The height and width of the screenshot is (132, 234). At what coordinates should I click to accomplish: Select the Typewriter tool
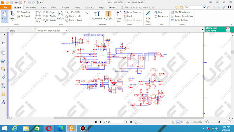point(97,15)
